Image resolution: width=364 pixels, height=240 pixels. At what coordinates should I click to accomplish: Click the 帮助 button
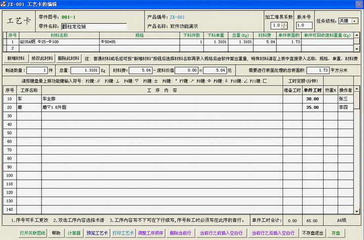(x=56, y=233)
